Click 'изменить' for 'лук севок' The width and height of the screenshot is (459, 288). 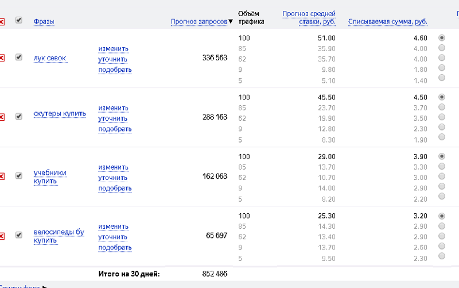coord(113,49)
